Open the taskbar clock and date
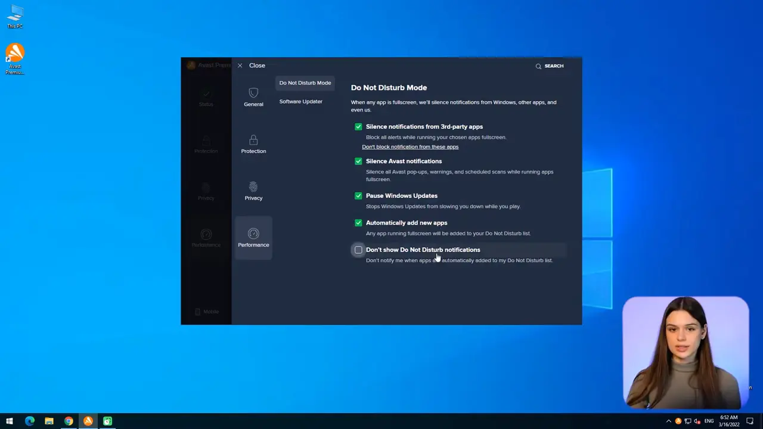This screenshot has width=763, height=429. pyautogui.click(x=729, y=421)
